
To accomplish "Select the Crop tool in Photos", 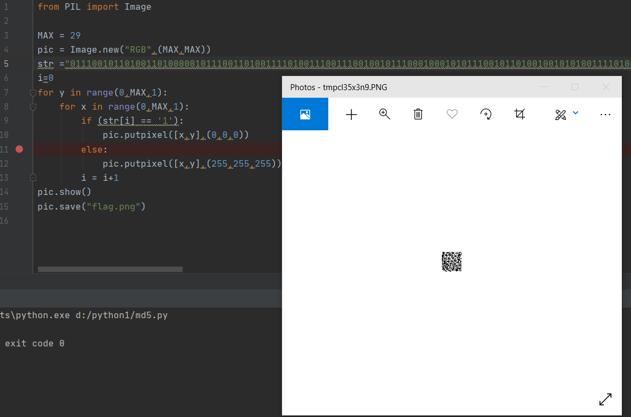I will 520,114.
